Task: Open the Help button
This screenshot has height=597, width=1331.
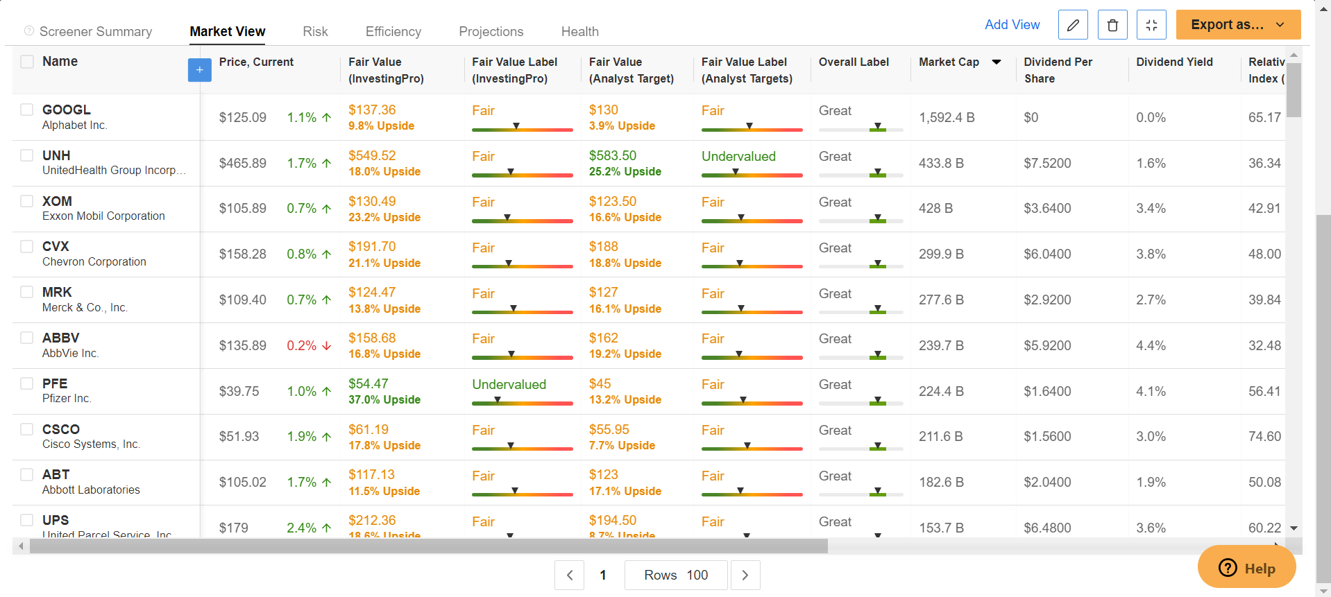Action: (1247, 567)
